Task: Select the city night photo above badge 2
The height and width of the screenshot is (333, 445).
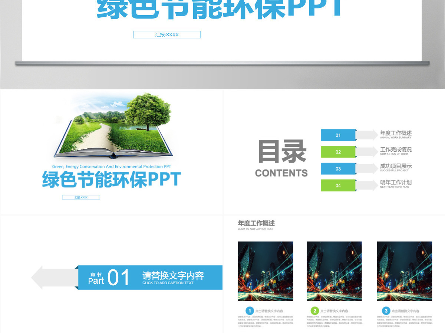Action: click(334, 271)
